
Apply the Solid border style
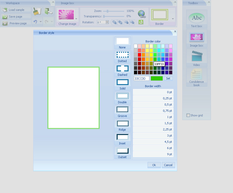(122, 84)
